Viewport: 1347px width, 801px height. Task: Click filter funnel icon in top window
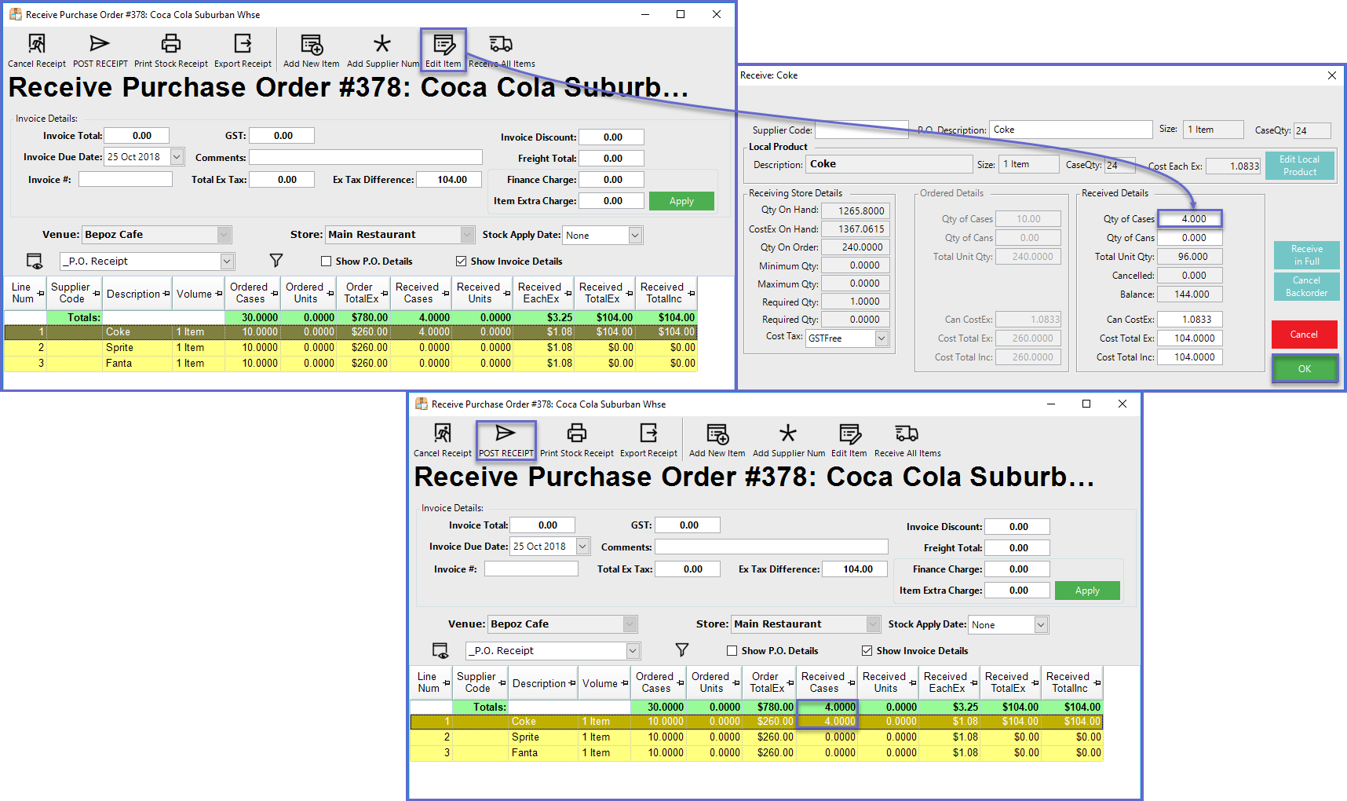[276, 260]
